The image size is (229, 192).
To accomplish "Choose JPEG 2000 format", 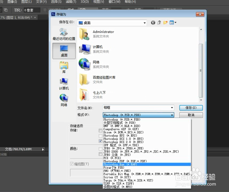I will [x=147, y=152].
